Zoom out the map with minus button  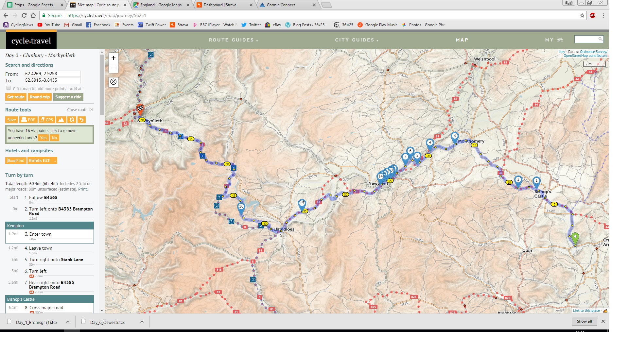[x=113, y=68]
